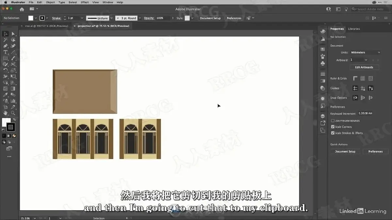Open the File menu
392x220 pixels.
click(x=31, y=2)
